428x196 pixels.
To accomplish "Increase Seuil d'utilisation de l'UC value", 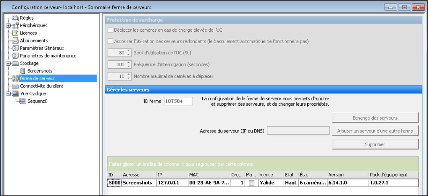I will 128,51.
